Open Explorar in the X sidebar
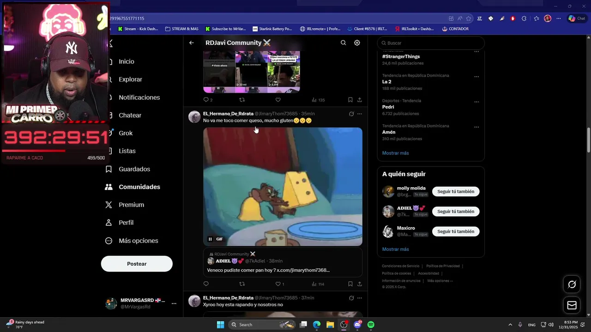This screenshot has width=591, height=332. click(130, 79)
